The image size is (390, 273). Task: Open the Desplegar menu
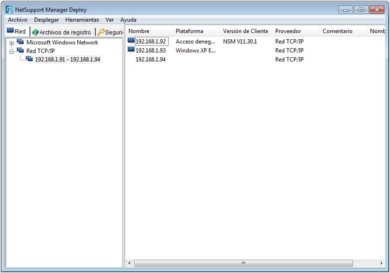[46, 20]
